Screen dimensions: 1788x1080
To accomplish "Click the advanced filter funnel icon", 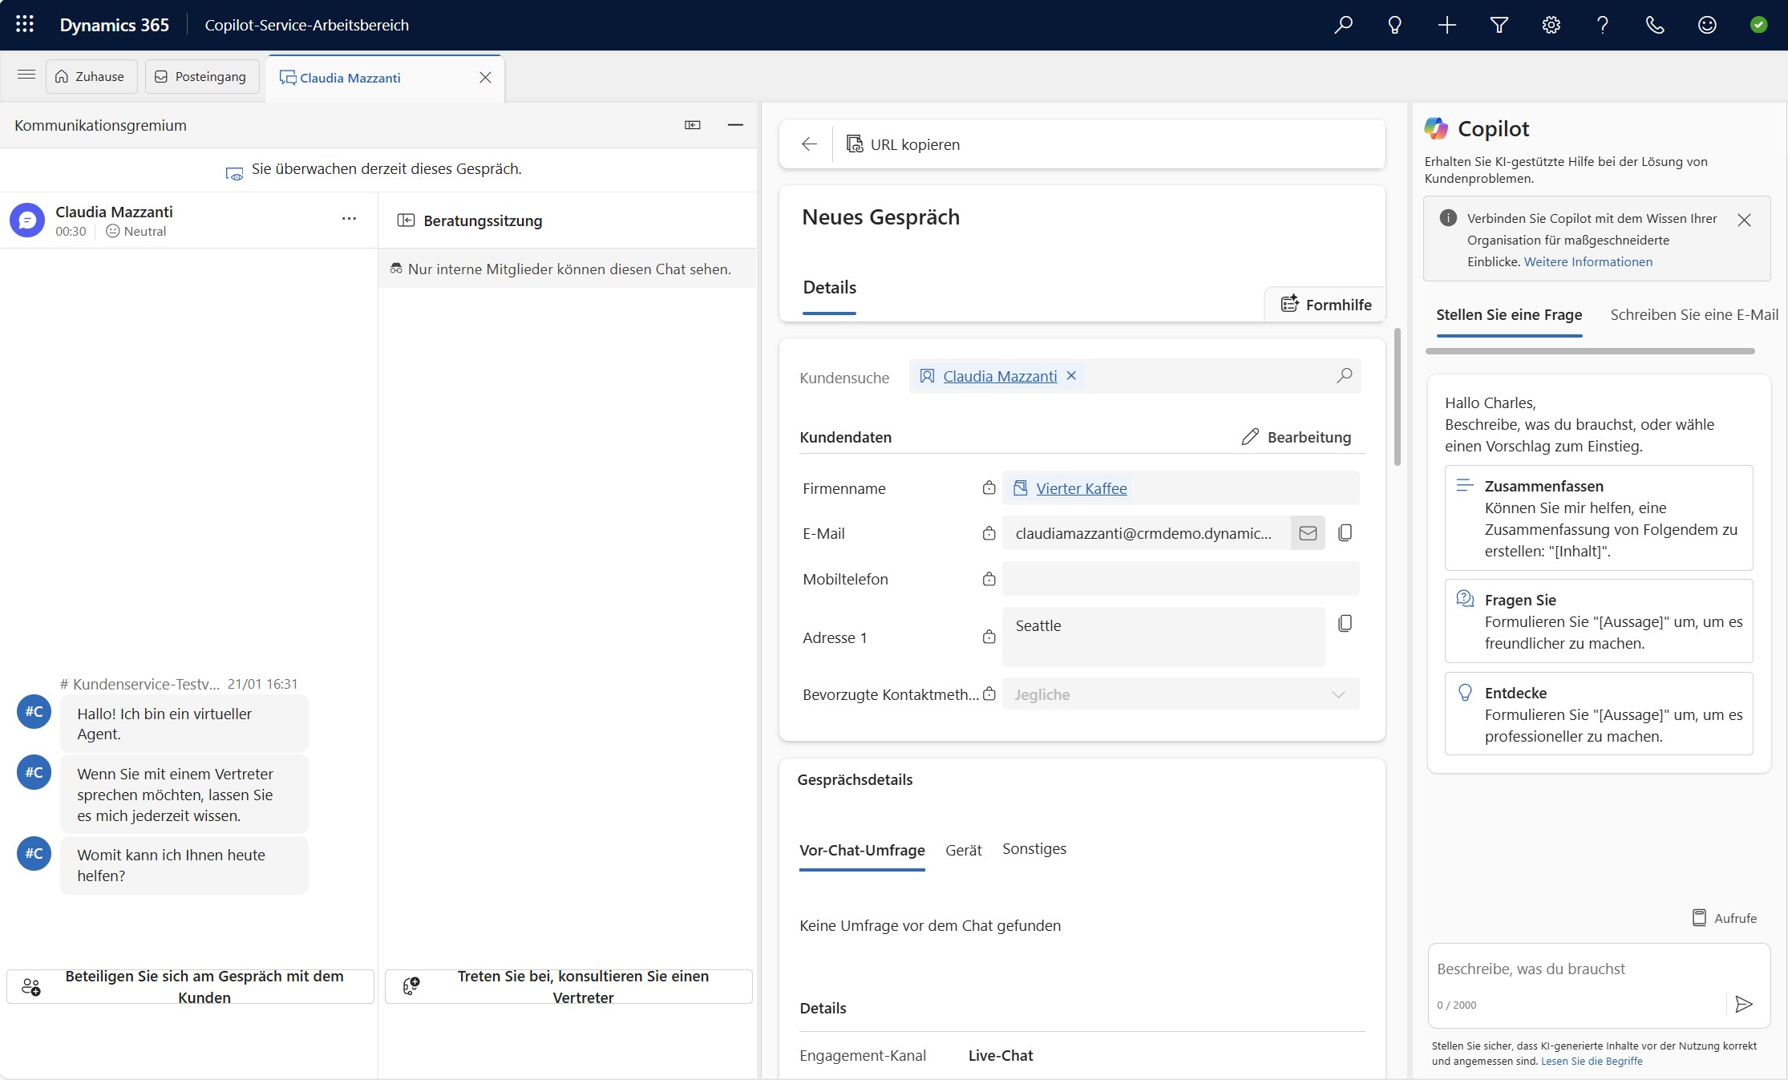I will 1499,25.
